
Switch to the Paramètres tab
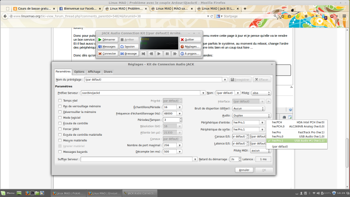coord(63,71)
